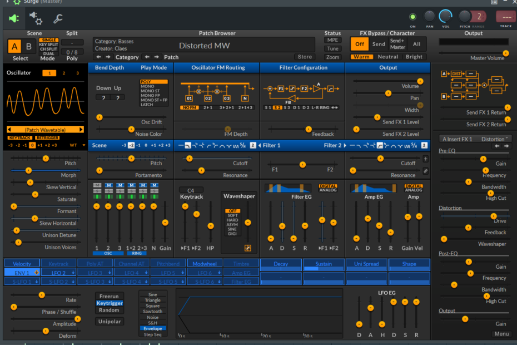Open S-LFO 1 arrow dropdown
This screenshot has height=345, width=517.
click(x=37, y=282)
